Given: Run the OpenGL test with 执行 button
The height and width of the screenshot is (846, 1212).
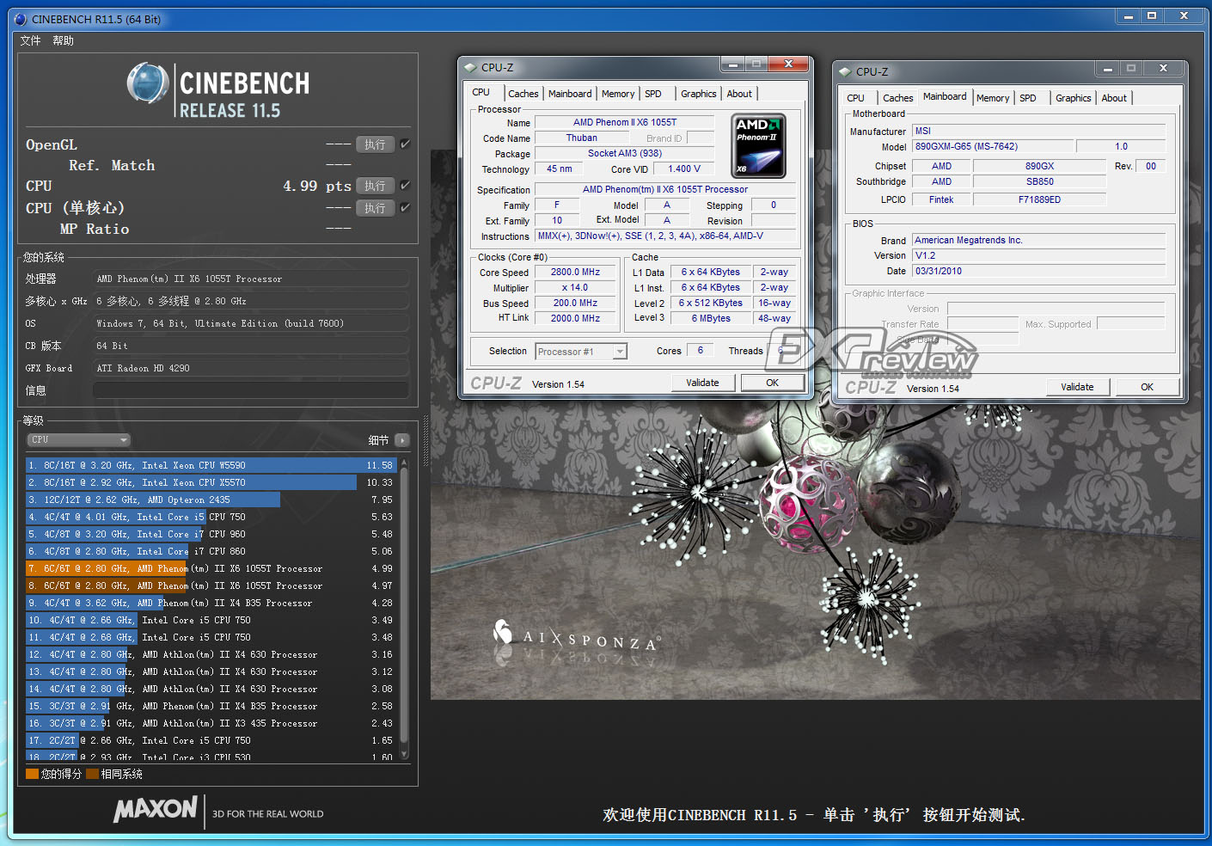Looking at the screenshot, I should 375,144.
